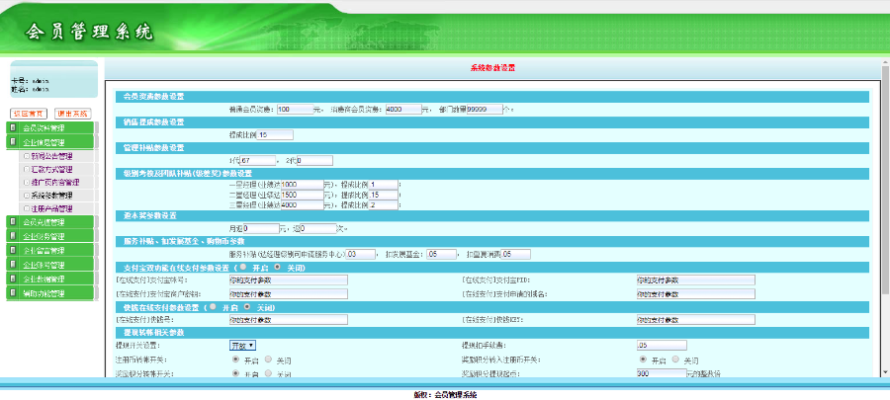
Task: Turn on 注册币转账开关 with 开启
Action: click(x=235, y=360)
